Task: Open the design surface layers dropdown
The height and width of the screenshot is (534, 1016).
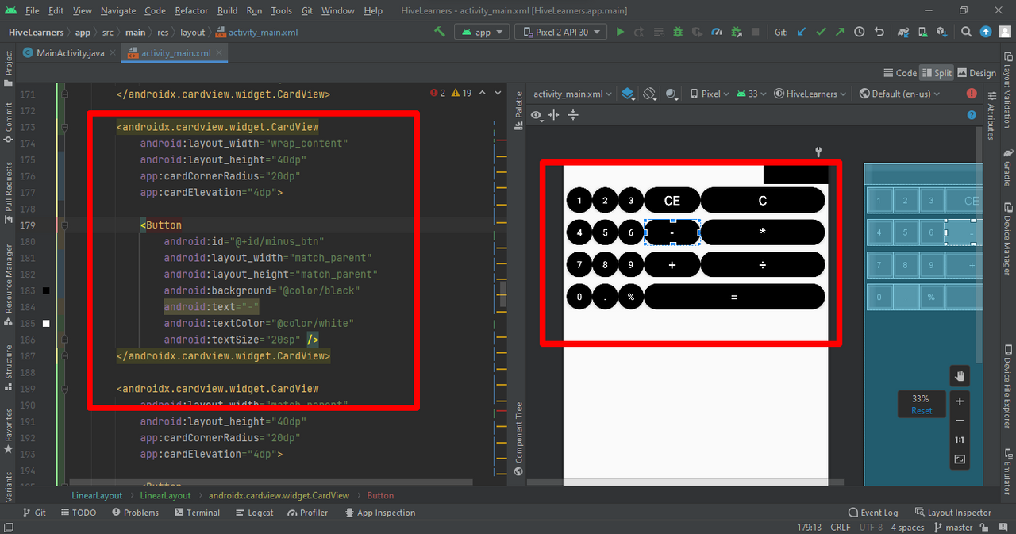Action: [x=628, y=94]
